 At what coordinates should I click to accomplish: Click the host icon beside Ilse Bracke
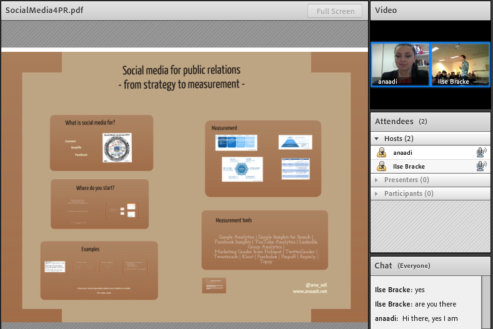(381, 166)
